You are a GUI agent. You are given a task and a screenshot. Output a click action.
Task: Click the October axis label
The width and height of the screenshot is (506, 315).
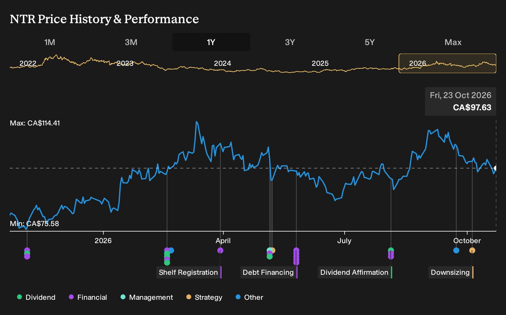coord(467,241)
